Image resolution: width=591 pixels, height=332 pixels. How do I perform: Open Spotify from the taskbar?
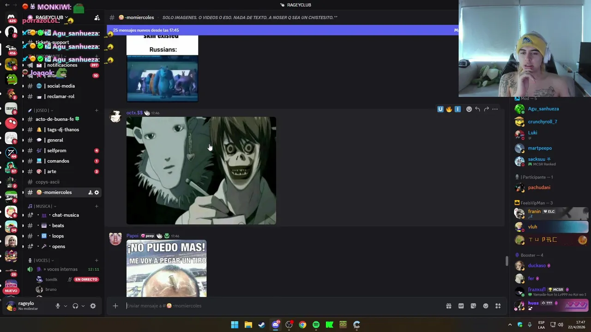(x=316, y=325)
